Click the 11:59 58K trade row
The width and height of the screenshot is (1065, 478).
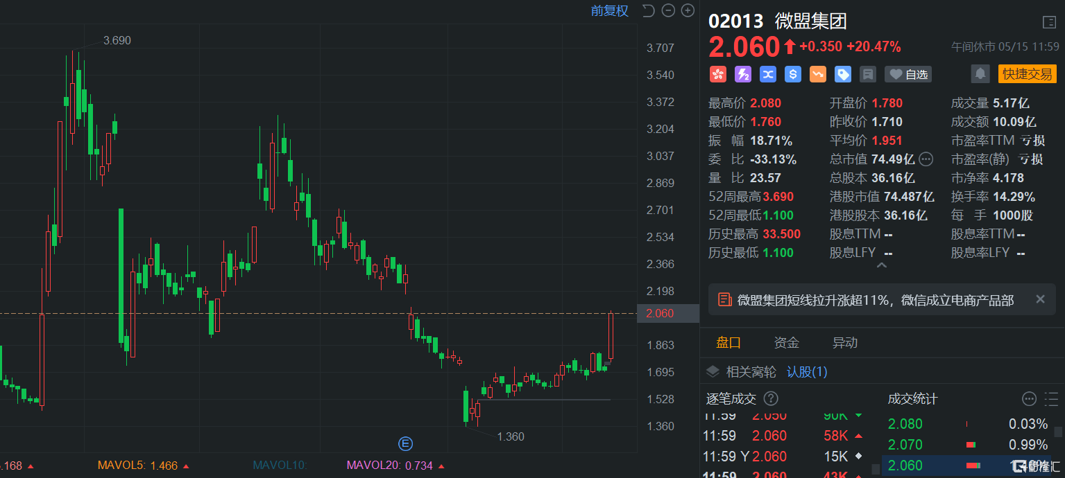click(x=784, y=436)
